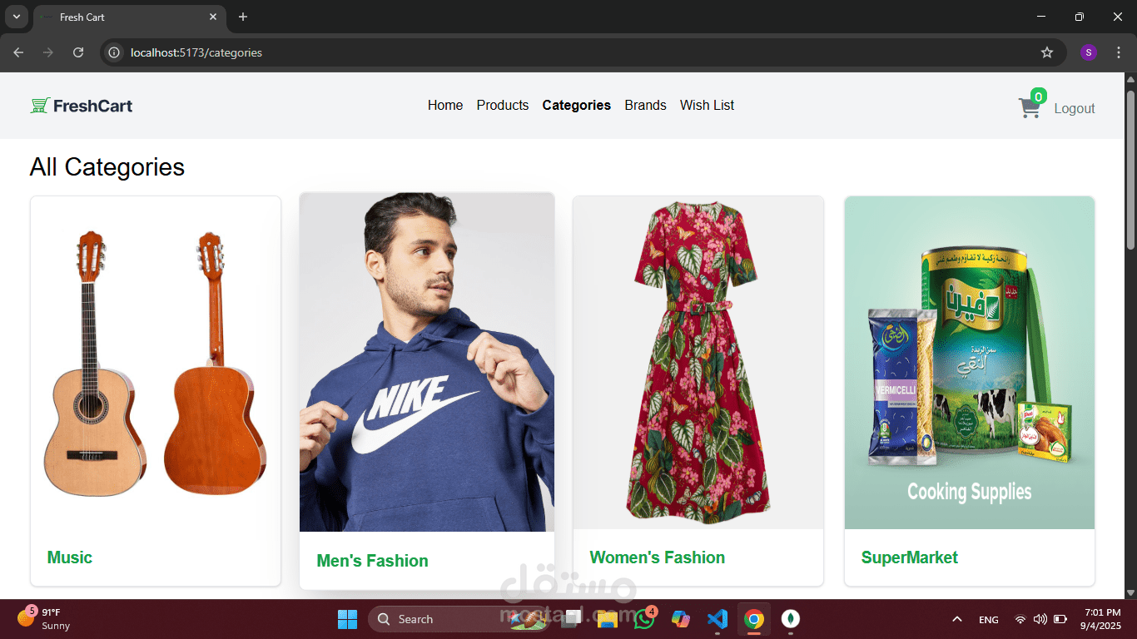Click the scrollbar down arrow
The width and height of the screenshot is (1137, 639).
pos(1130,592)
